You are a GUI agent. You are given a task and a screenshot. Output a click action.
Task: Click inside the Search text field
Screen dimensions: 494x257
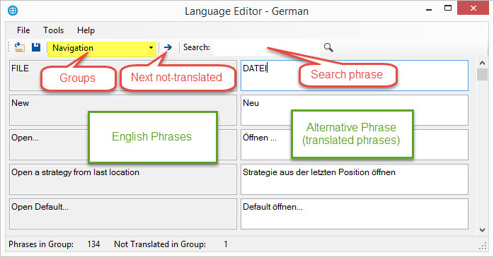[x=267, y=47]
